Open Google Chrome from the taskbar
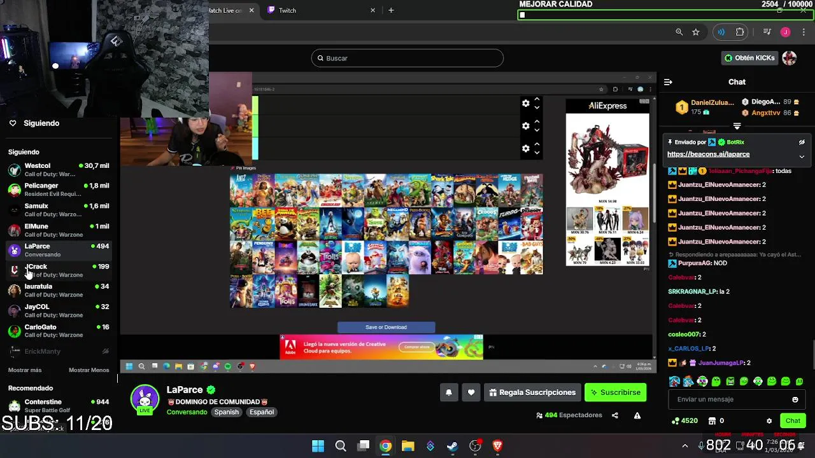 coord(385,446)
